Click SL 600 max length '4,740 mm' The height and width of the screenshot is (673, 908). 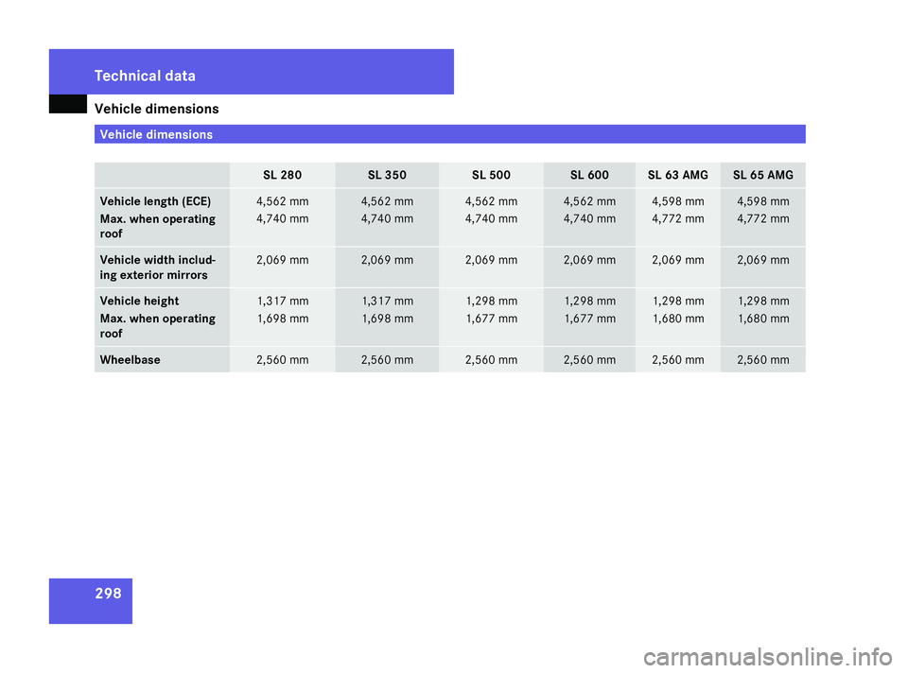click(589, 218)
